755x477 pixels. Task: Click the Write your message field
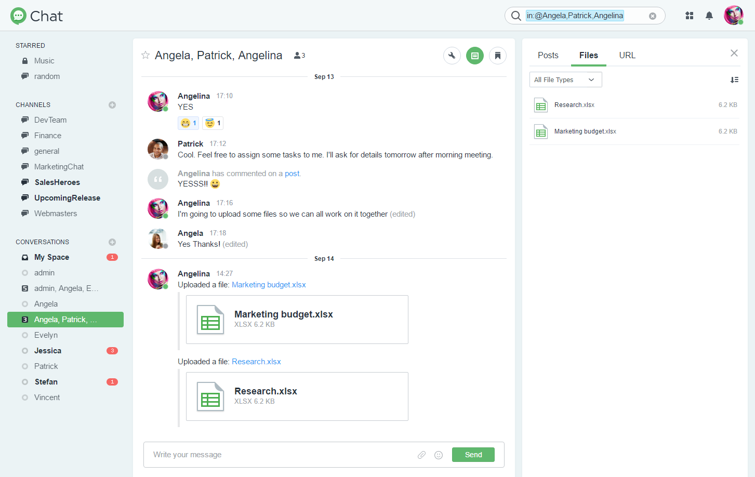click(x=281, y=455)
